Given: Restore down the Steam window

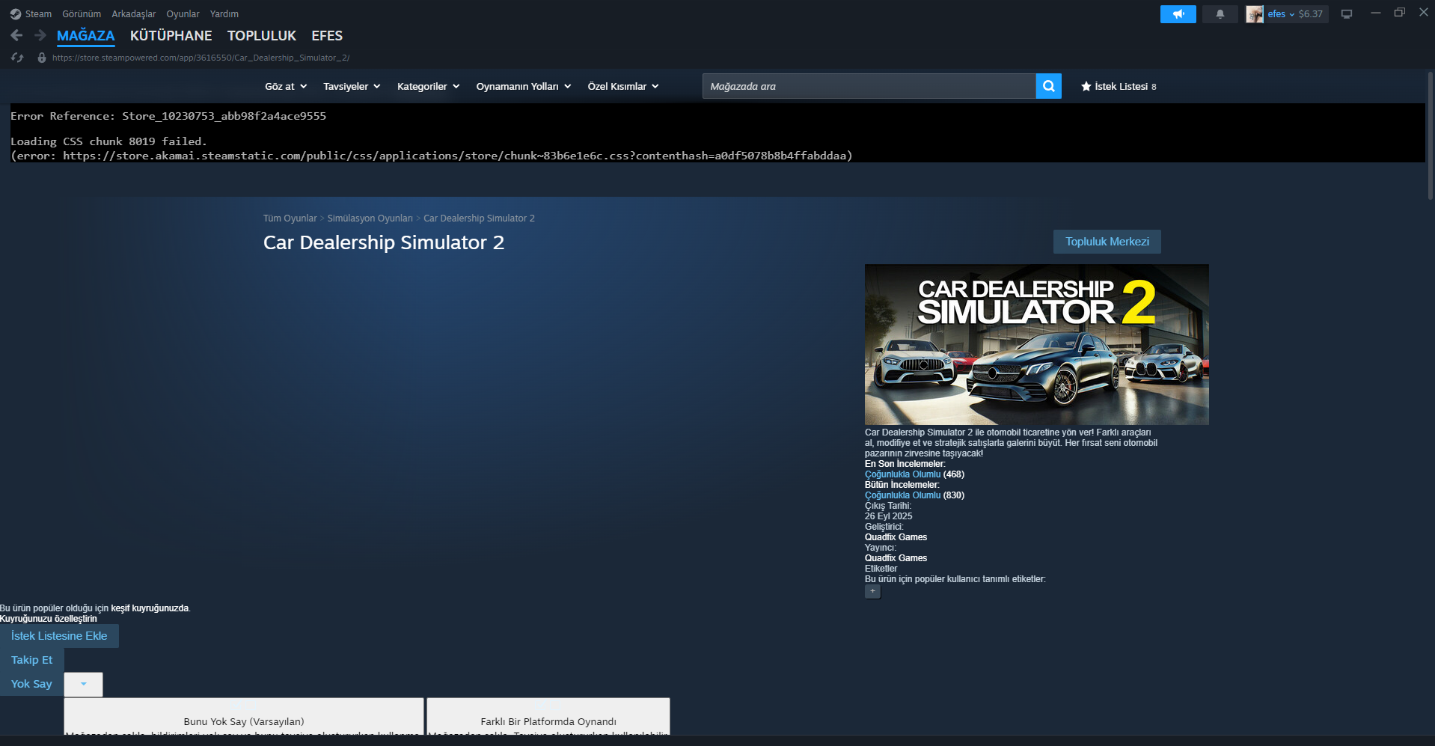Looking at the screenshot, I should pyautogui.click(x=1399, y=13).
